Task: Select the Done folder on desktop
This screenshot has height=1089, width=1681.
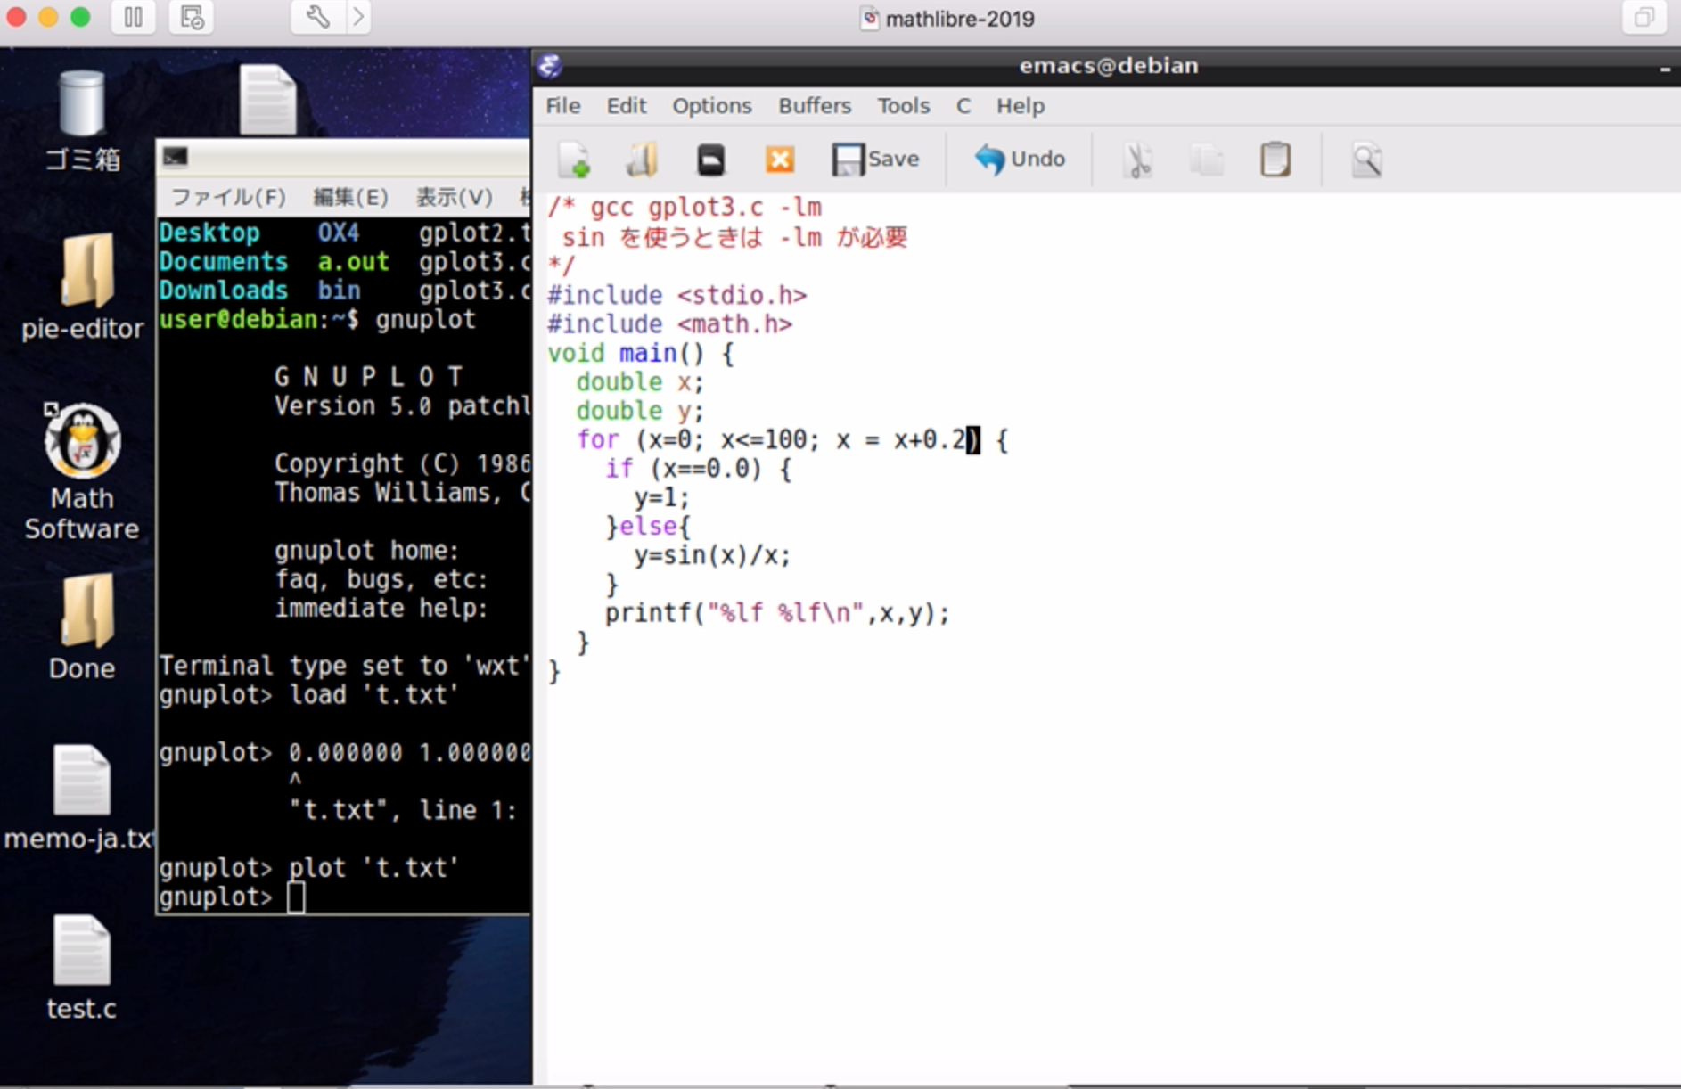Action: coord(82,627)
